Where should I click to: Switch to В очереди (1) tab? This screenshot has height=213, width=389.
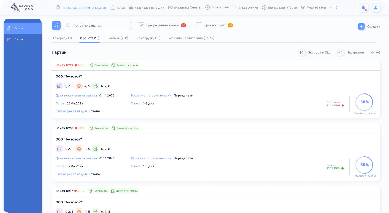click(x=62, y=38)
